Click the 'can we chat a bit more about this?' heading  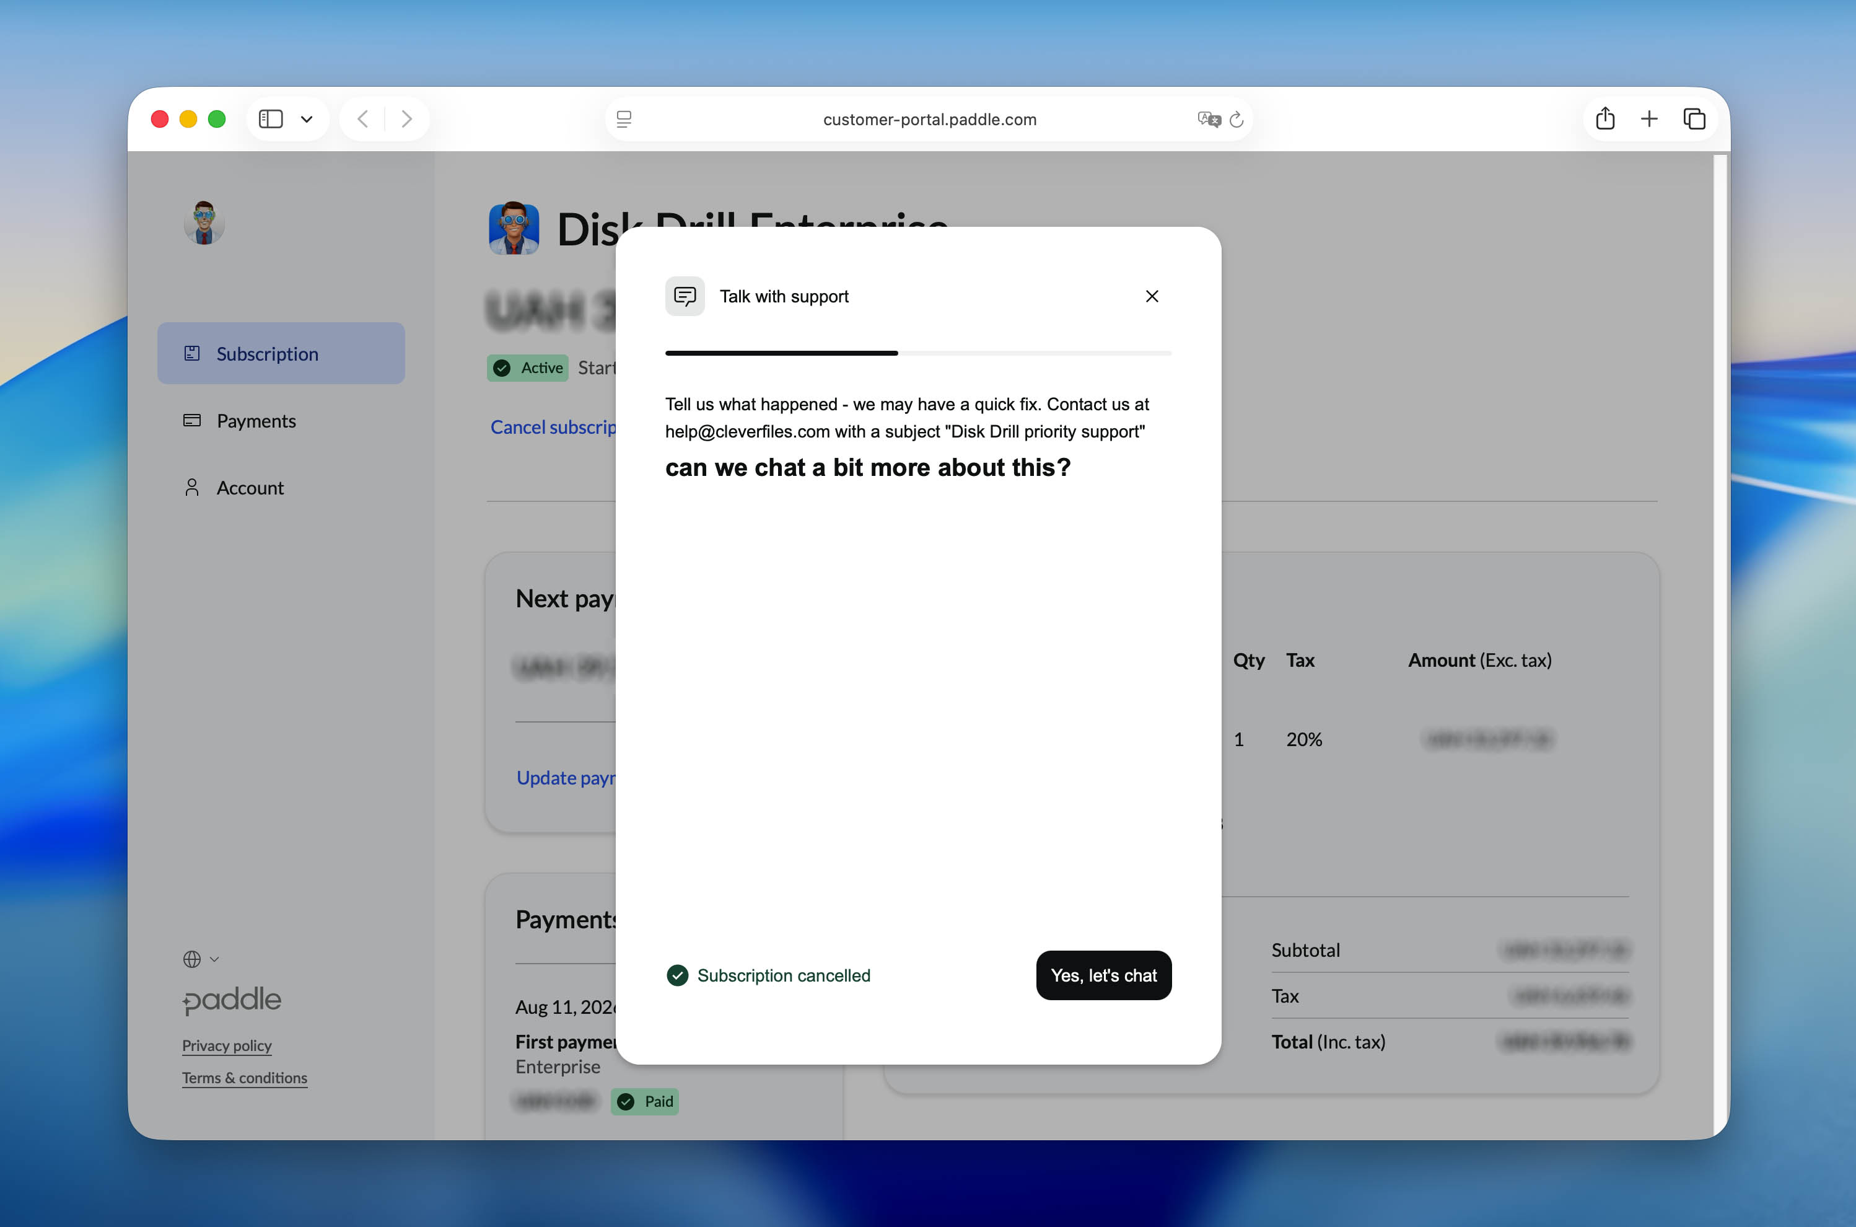[867, 467]
